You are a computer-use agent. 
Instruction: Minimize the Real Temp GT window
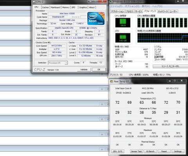[x=170, y=81]
